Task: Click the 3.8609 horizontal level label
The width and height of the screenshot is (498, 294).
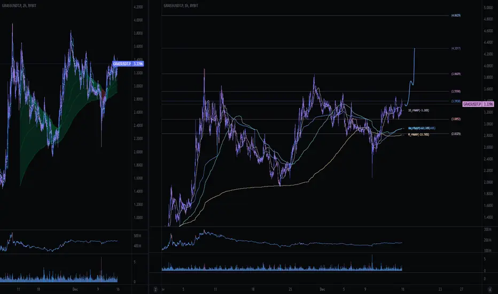Action: tap(456, 74)
